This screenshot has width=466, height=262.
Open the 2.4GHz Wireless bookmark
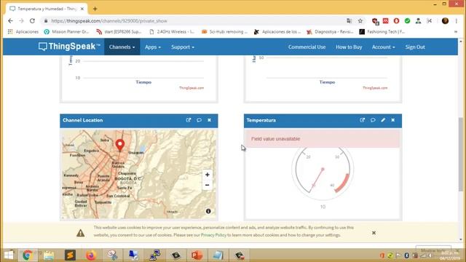point(172,31)
